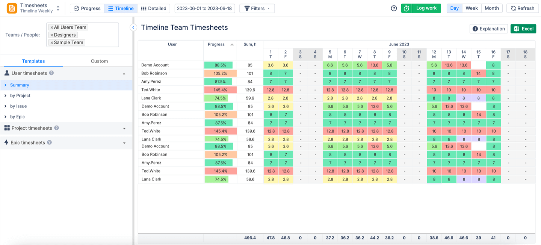Viewport: 541px width, 245px height.
Task: Click the green stopwatch timer icon
Action: tap(406, 8)
